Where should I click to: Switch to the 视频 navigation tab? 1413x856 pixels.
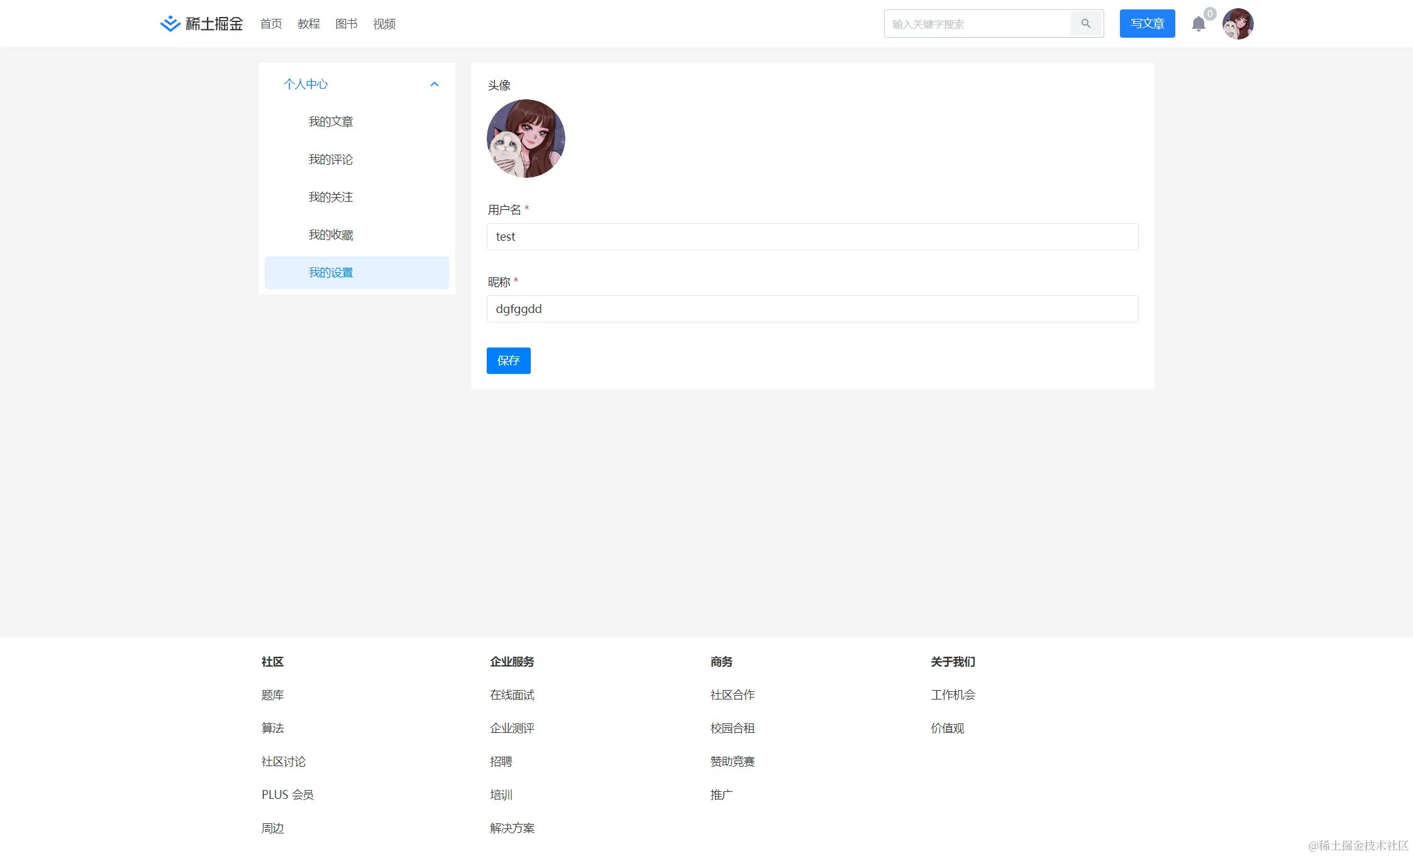384,24
